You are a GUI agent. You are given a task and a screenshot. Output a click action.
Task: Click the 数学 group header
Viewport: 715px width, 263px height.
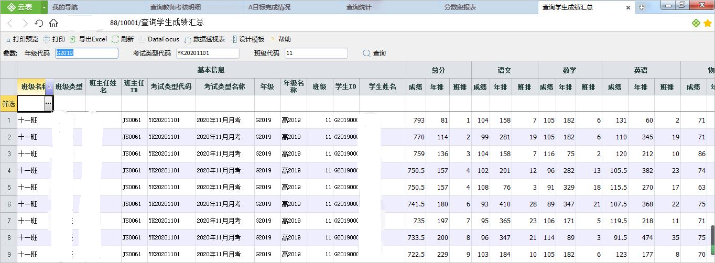570,70
